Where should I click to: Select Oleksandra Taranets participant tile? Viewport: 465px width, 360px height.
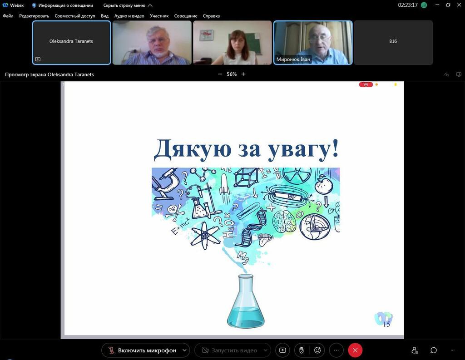pos(71,42)
